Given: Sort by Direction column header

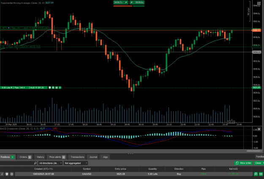Looking at the screenshot, I should pos(179,169).
